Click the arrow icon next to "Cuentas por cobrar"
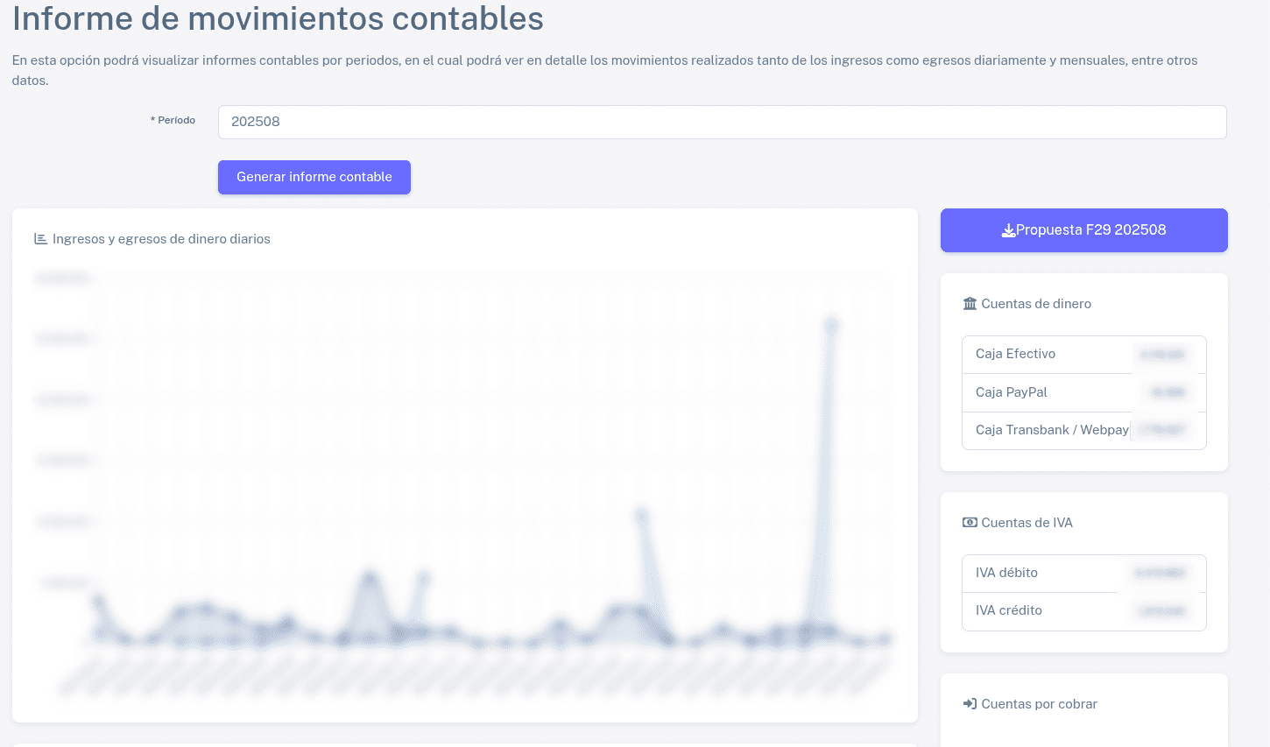The width and height of the screenshot is (1270, 747). (x=969, y=703)
